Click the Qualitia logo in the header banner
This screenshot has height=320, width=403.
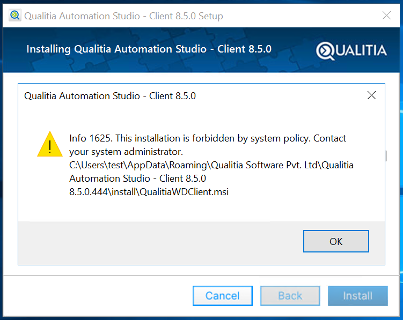351,50
